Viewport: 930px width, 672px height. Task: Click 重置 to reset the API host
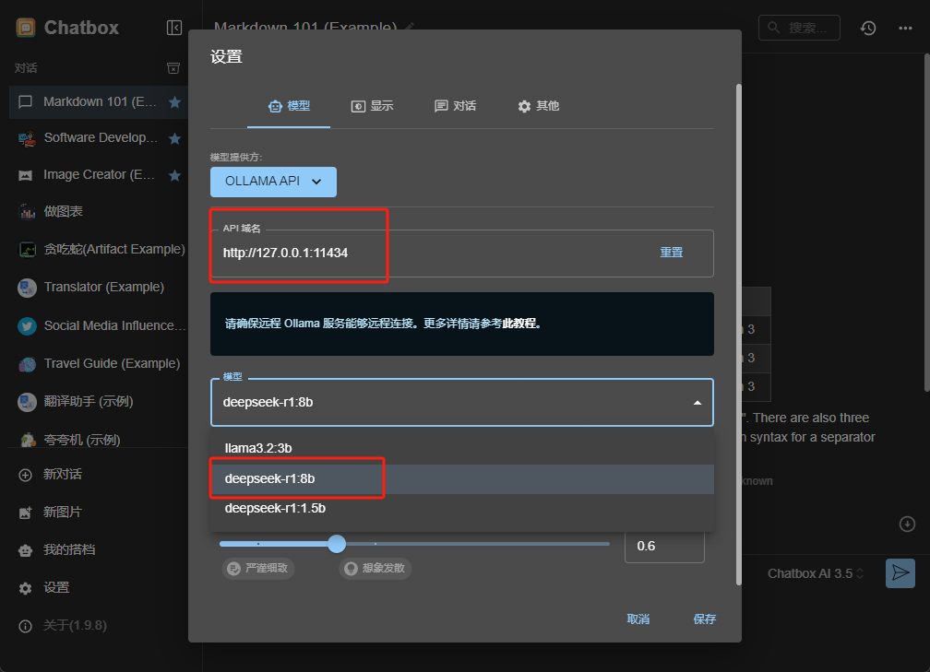pyautogui.click(x=672, y=253)
